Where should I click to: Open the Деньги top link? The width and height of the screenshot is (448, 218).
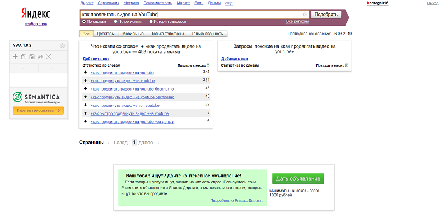(214, 3)
